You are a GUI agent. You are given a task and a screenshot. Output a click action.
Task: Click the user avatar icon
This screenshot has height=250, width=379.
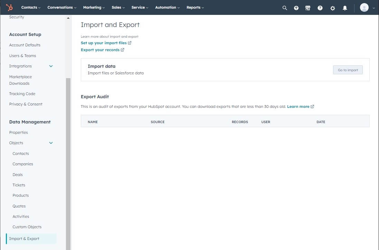pos(364,8)
